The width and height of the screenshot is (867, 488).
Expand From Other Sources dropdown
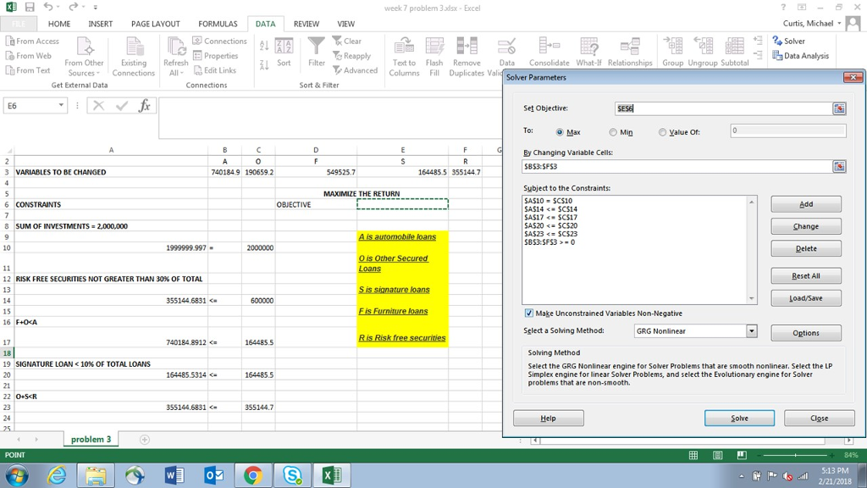pos(84,57)
